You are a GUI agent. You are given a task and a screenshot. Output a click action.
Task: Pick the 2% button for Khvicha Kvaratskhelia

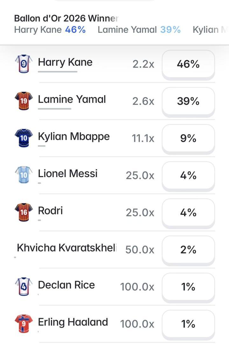point(188,249)
